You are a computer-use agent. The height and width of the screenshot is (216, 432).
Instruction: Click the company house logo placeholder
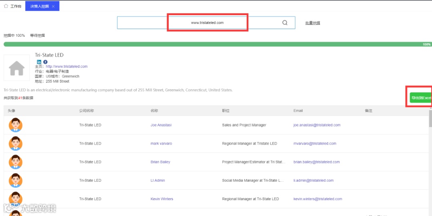[16, 68]
